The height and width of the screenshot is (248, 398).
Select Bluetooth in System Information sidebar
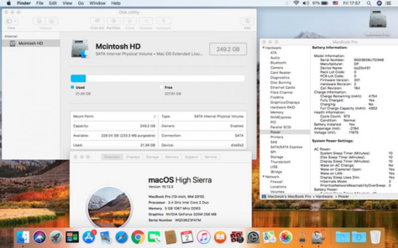tap(278, 62)
